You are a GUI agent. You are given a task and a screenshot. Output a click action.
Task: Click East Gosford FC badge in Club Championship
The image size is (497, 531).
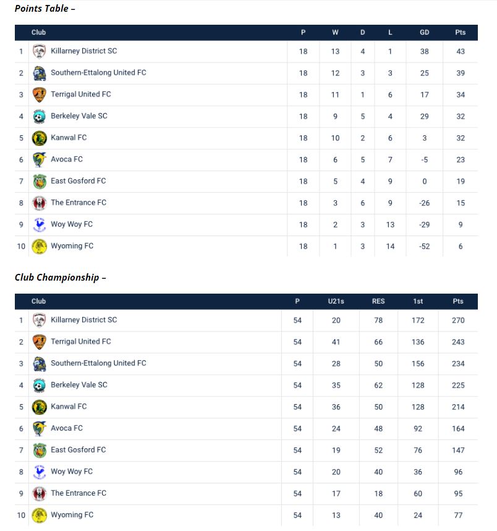(40, 450)
